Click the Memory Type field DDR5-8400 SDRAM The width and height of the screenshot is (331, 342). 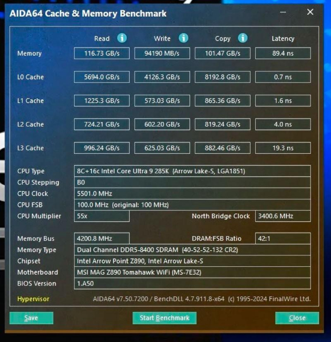coord(192,250)
